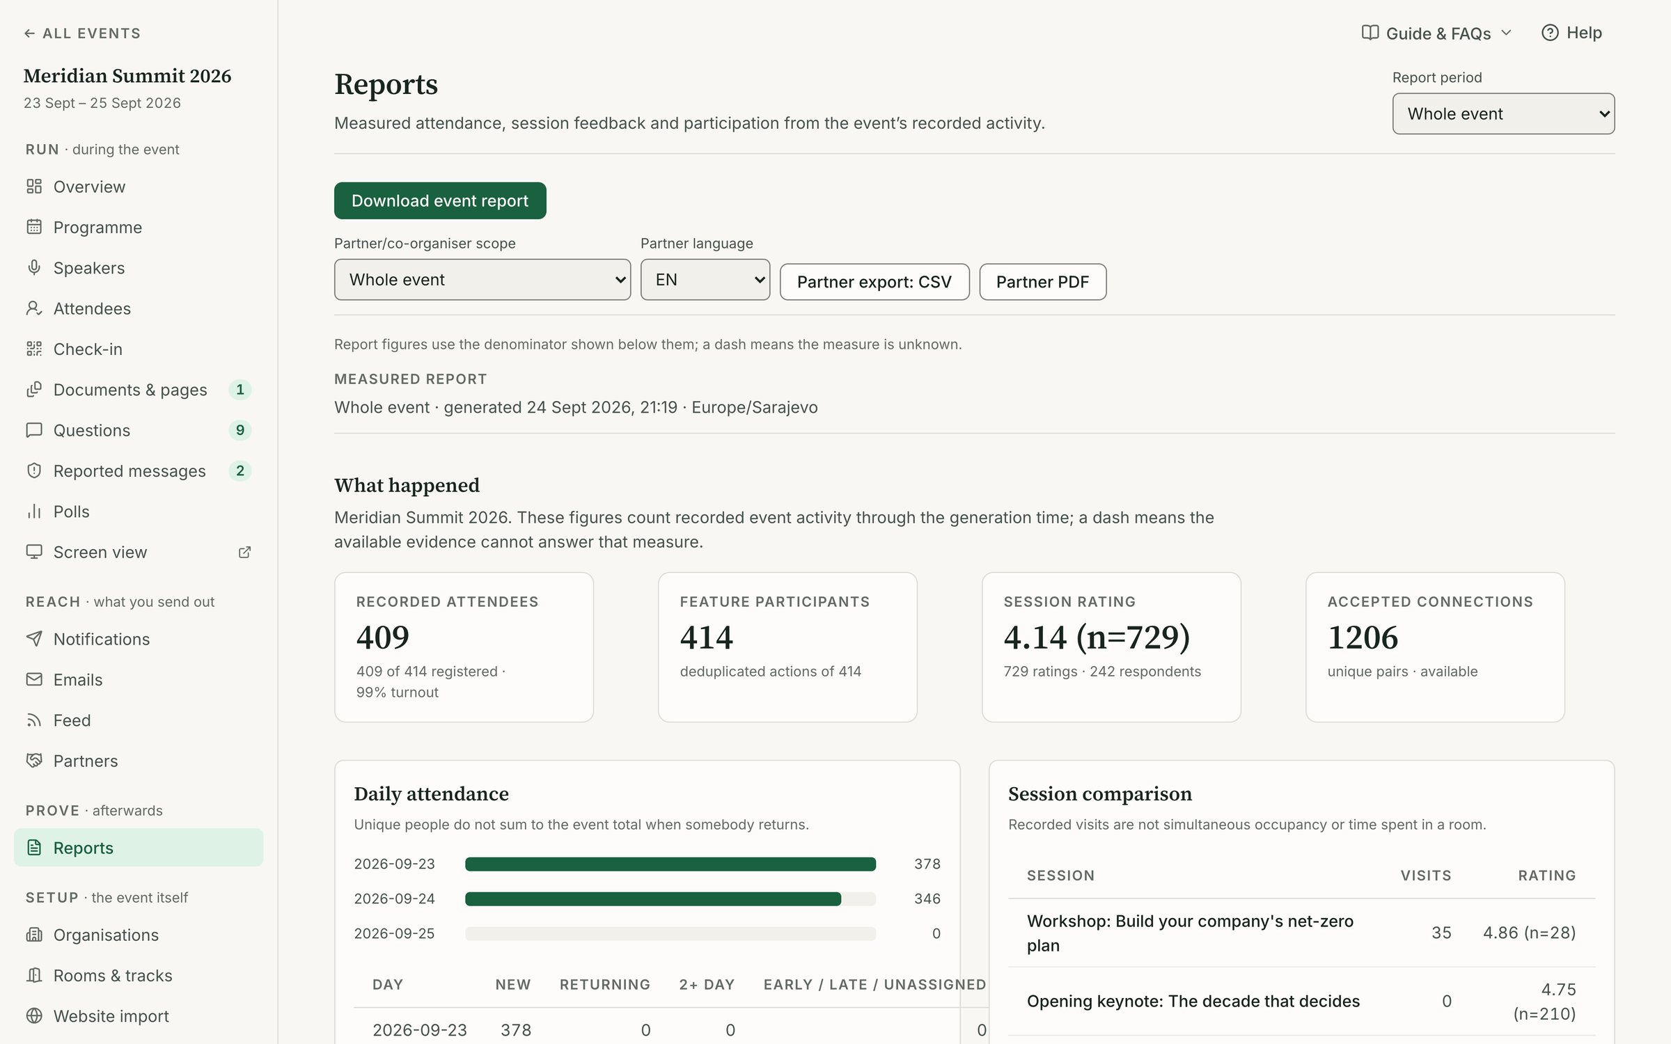Click the Polls bar chart icon
The height and width of the screenshot is (1044, 1671).
[x=34, y=512]
